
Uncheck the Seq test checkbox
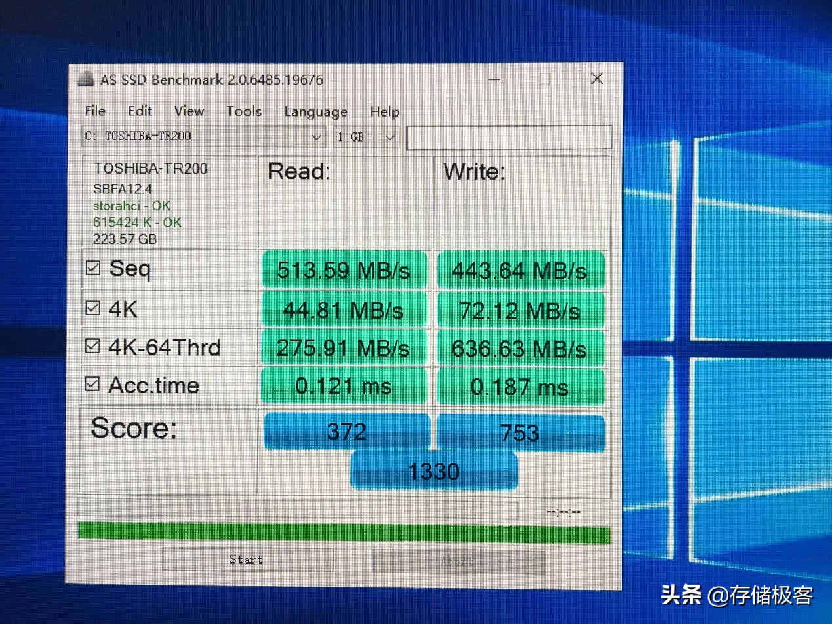pos(92,267)
